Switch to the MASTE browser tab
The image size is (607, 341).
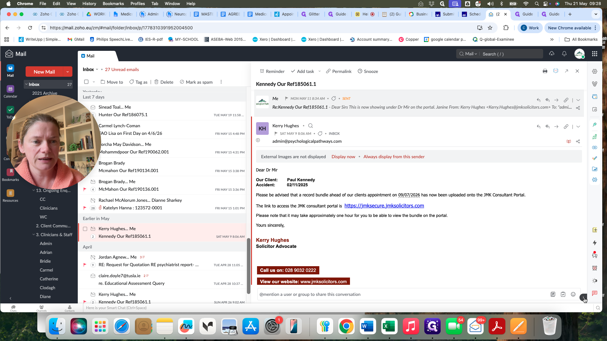[204, 14]
